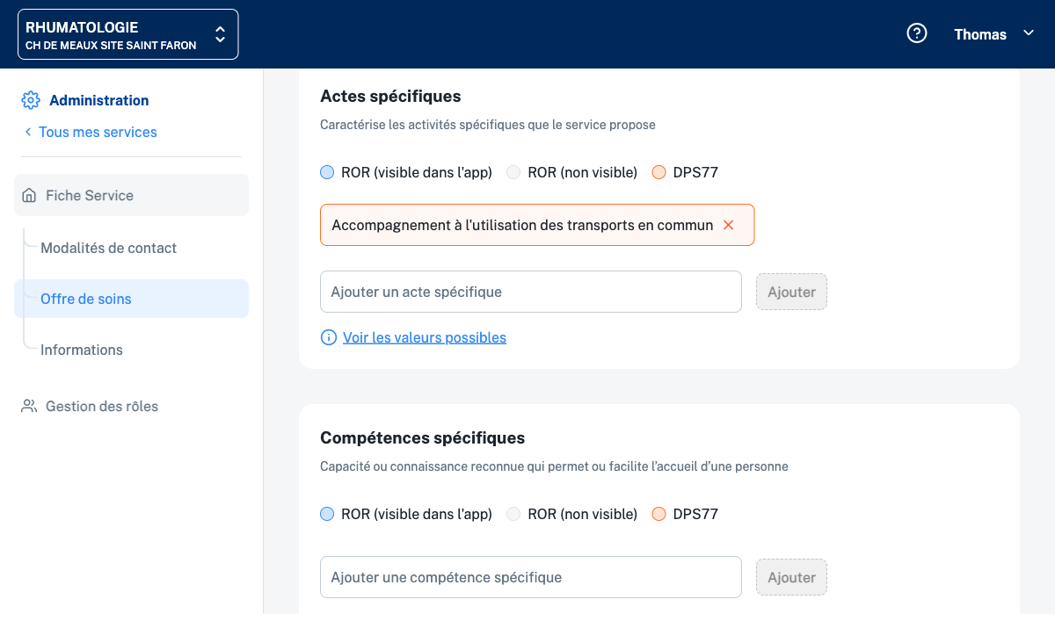The width and height of the screenshot is (1055, 621).
Task: Open the acte spécifique combo box
Action: point(530,292)
